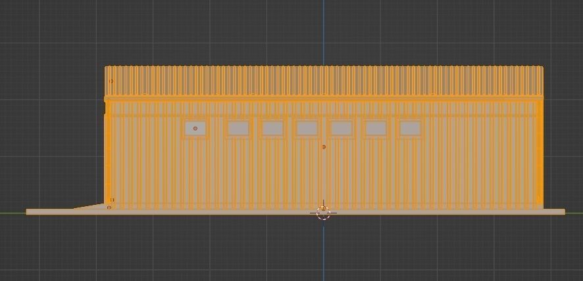
Task: Select the rightmost window on the wall
Action: (410, 129)
